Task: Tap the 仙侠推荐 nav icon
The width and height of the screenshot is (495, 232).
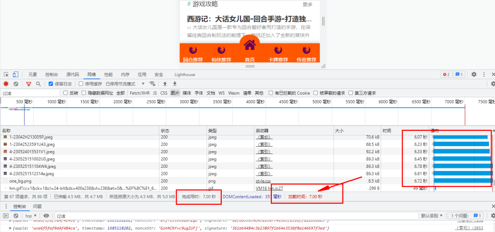Action: coord(221,50)
